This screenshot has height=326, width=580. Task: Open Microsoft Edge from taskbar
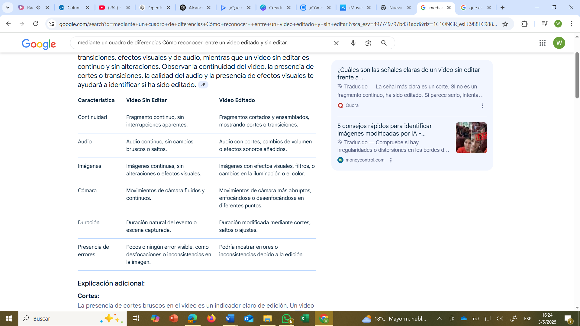pos(193,318)
